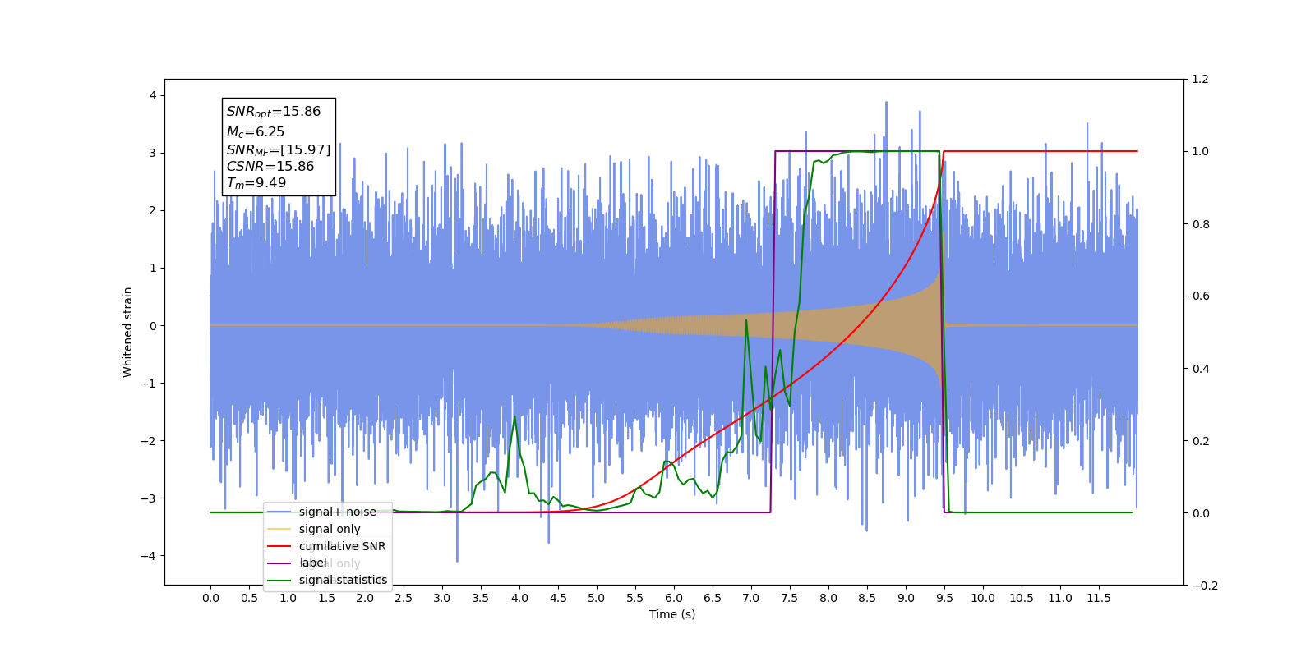Image resolution: width=1315 pixels, height=657 pixels.
Task: Click the SNRMF=[15.97] annotation line
Action: click(x=279, y=149)
